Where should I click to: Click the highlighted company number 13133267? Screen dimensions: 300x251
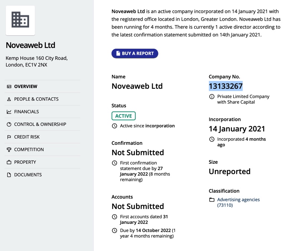tap(226, 86)
